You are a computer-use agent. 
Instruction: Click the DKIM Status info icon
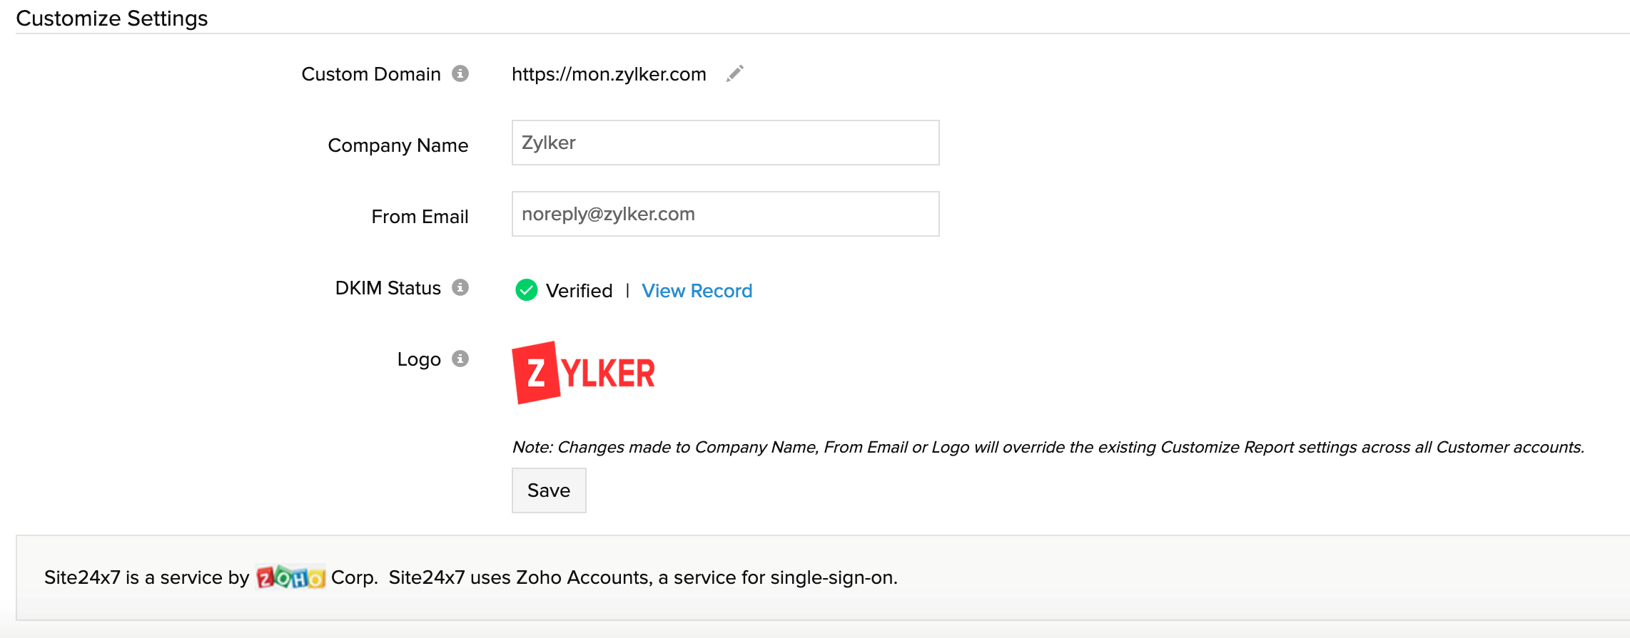(460, 287)
